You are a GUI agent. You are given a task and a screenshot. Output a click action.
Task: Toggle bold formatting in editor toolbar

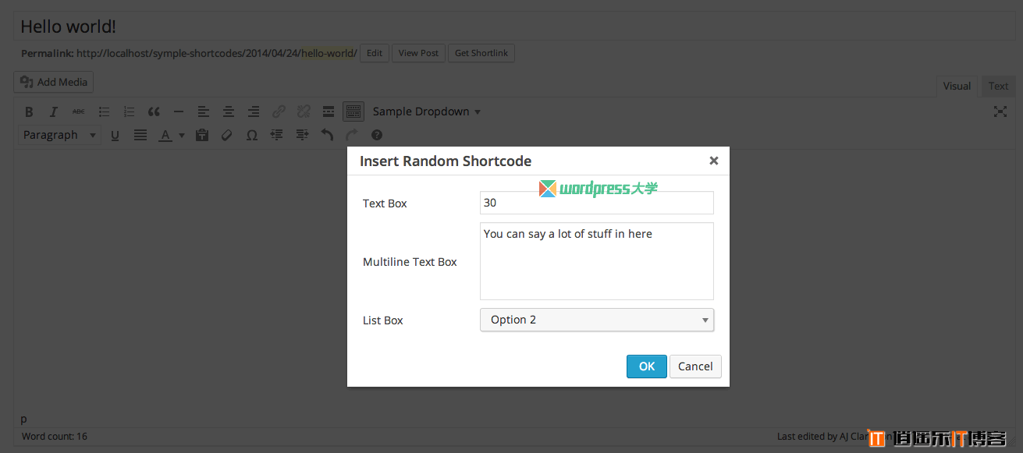click(x=29, y=111)
